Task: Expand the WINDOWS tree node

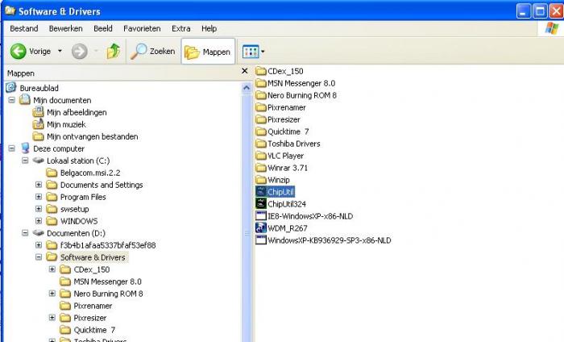Action: [39, 221]
